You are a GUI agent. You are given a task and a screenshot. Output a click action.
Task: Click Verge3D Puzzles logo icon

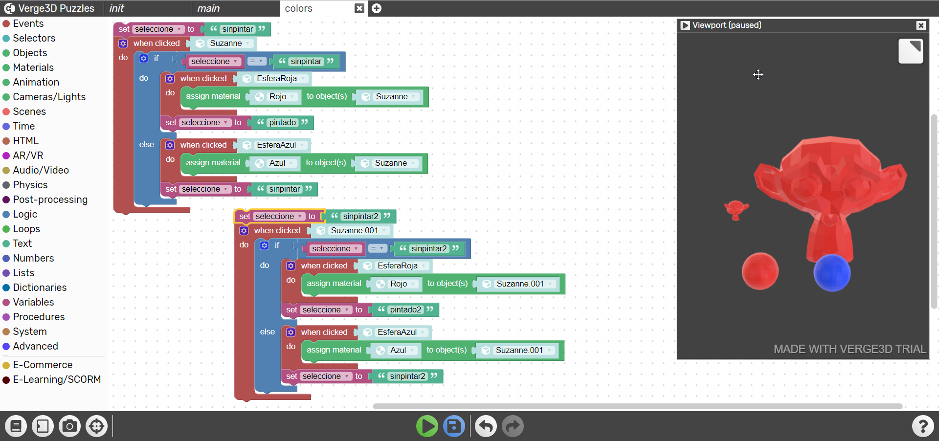pyautogui.click(x=9, y=8)
